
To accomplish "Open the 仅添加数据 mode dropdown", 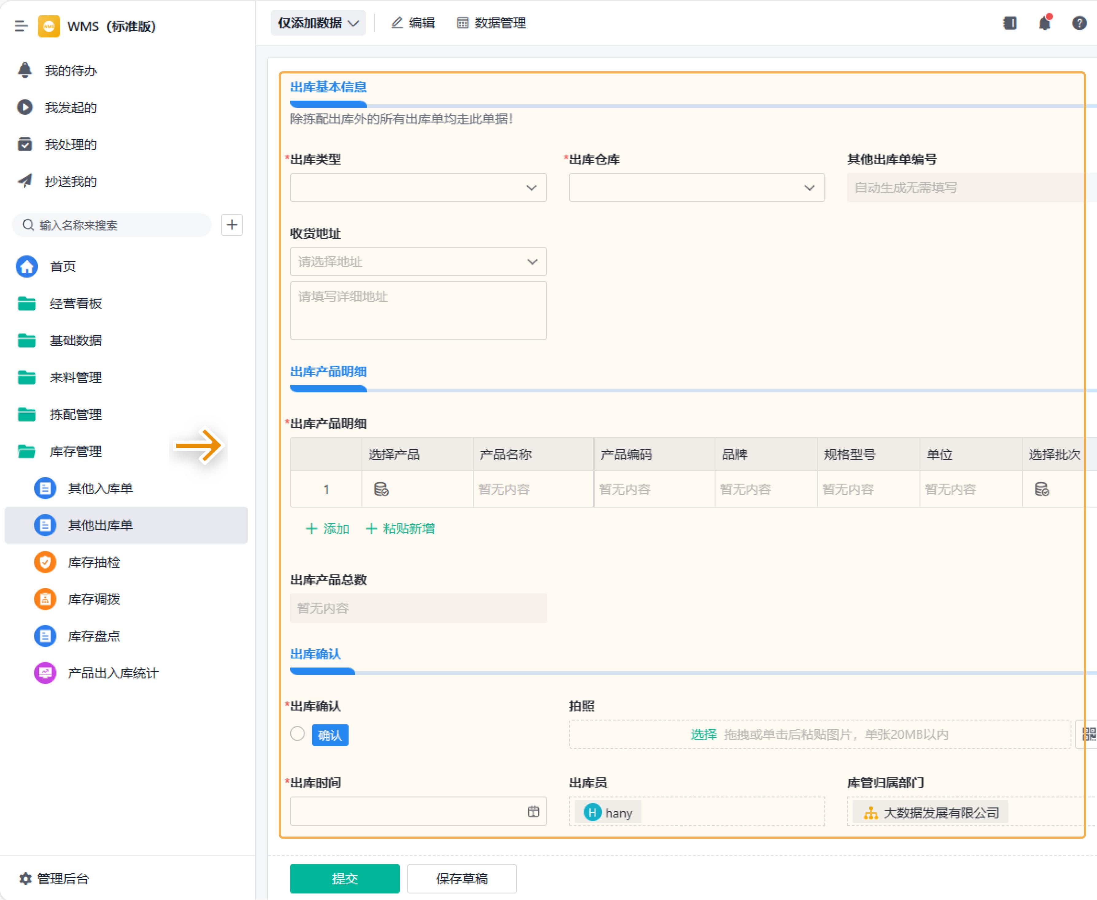I will tap(318, 23).
